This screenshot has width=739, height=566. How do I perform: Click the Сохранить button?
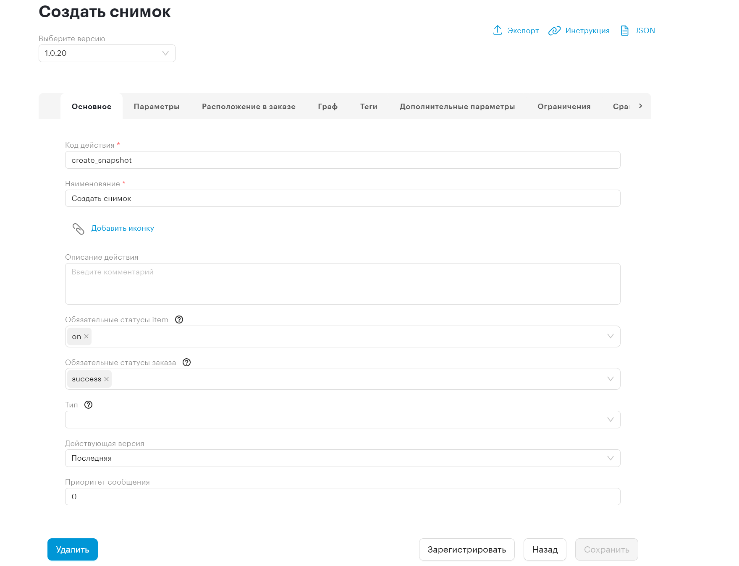607,550
